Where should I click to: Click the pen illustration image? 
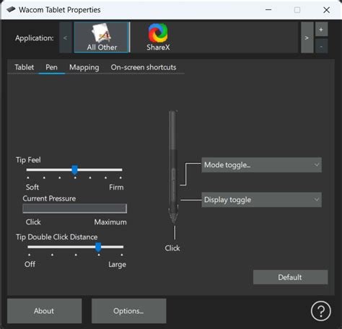(x=173, y=167)
